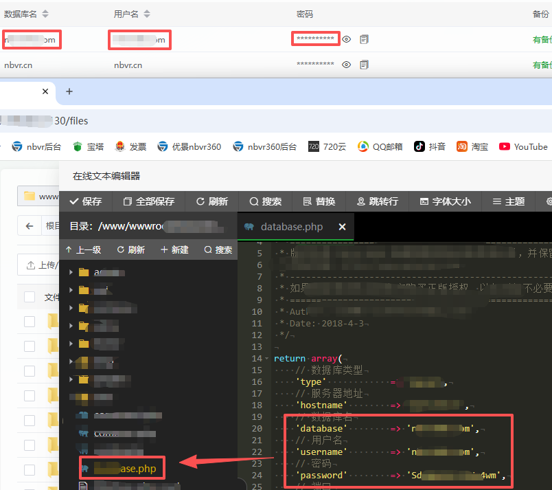Open 字体大小 in the editor toolbar
Viewport: 552px width, 490px height.
pyautogui.click(x=445, y=201)
